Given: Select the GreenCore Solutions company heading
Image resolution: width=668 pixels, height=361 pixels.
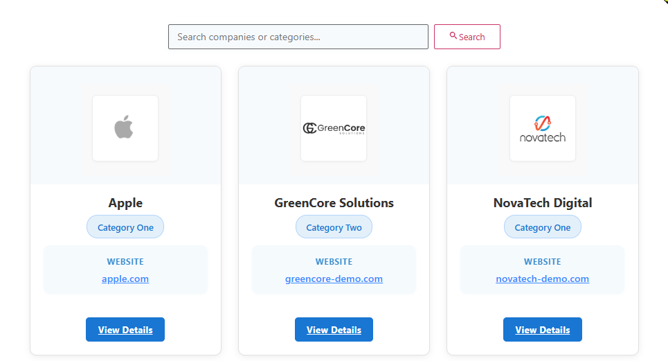Looking at the screenshot, I should [334, 203].
